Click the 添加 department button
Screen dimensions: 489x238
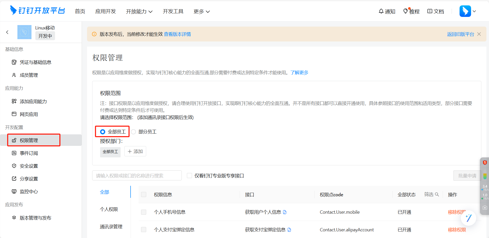135,151
